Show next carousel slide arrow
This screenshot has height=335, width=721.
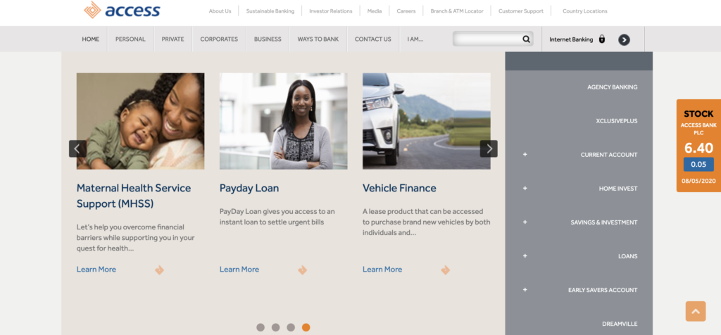pos(489,148)
